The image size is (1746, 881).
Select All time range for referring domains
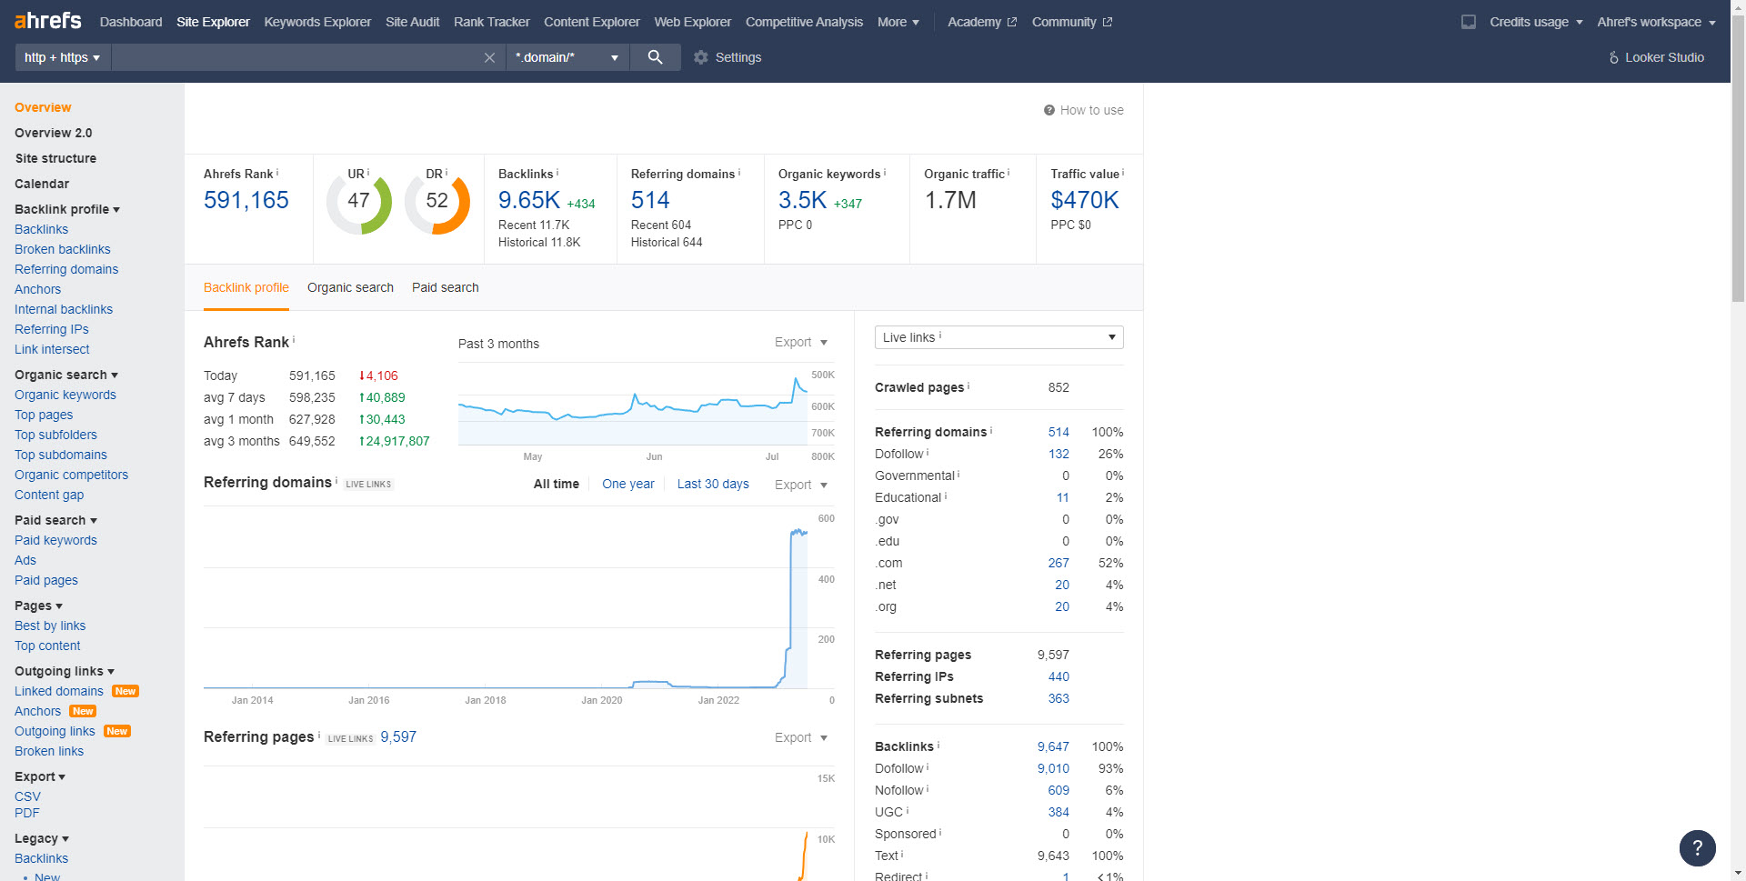[x=556, y=484]
